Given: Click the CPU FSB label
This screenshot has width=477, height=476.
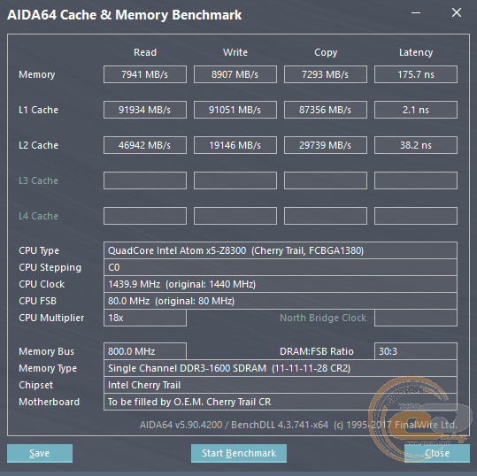Looking at the screenshot, I should click(x=37, y=301).
